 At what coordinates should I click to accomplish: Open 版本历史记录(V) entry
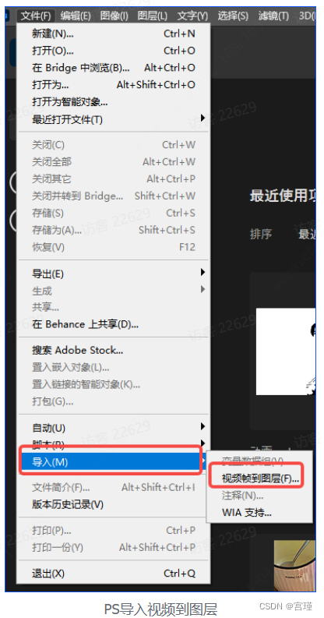point(114,504)
